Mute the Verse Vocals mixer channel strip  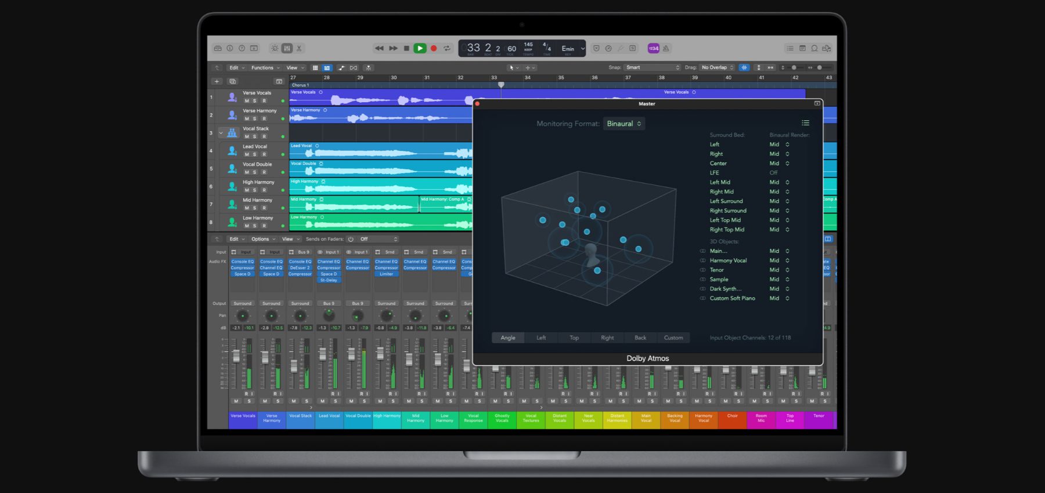[236, 401]
